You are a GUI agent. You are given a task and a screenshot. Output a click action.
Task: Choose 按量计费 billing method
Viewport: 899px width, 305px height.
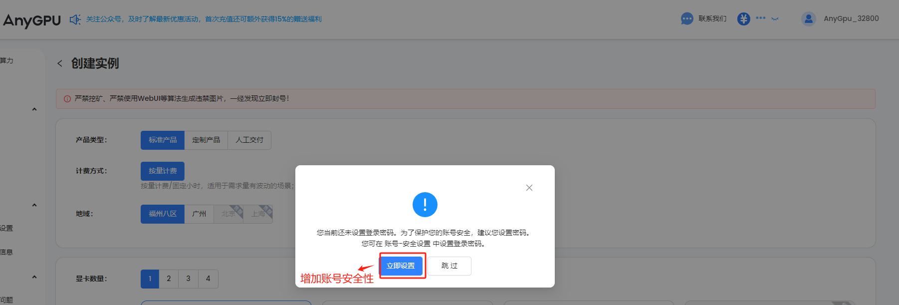point(163,171)
